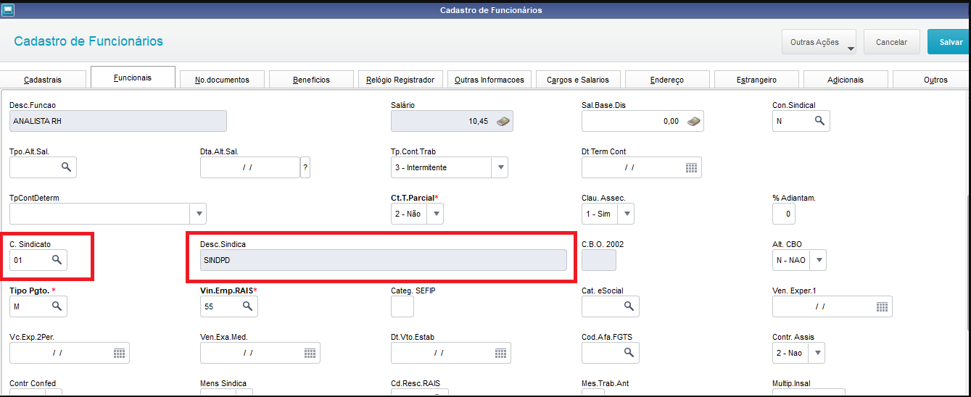Viewport: 971px width, 397px height.
Task: Open Ven.Exa.Med. calendar picker
Action: tap(310, 353)
